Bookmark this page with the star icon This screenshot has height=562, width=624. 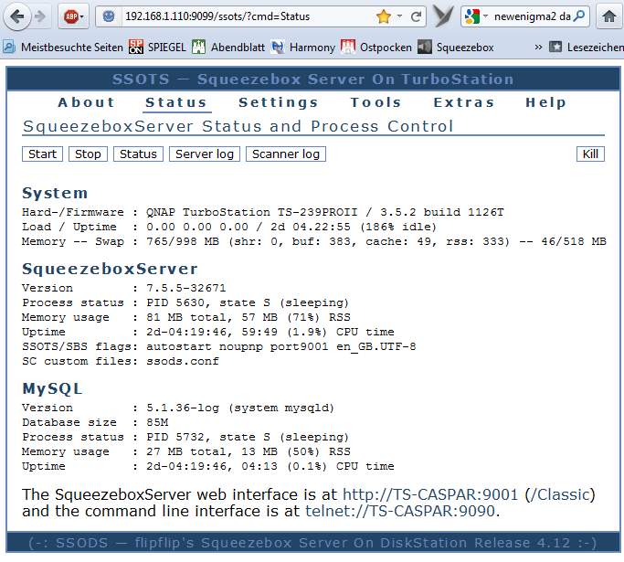pos(384,16)
